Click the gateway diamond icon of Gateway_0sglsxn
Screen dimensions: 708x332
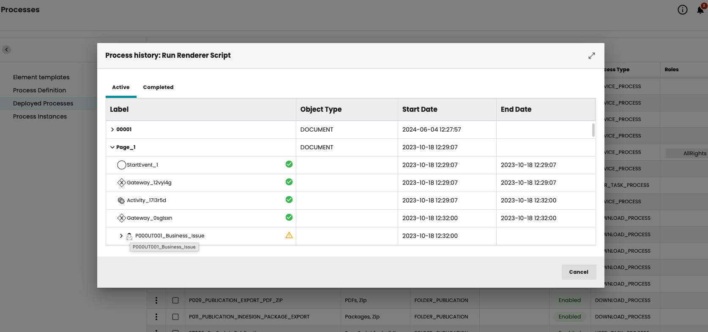click(121, 218)
